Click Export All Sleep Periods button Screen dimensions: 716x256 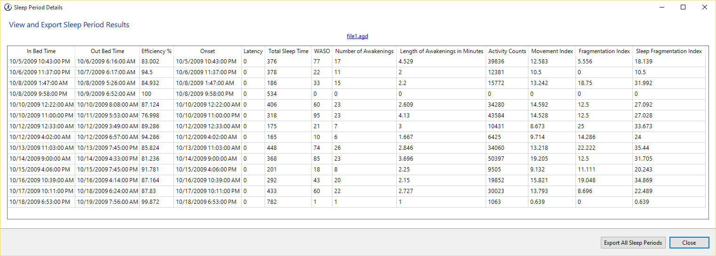click(x=633, y=242)
